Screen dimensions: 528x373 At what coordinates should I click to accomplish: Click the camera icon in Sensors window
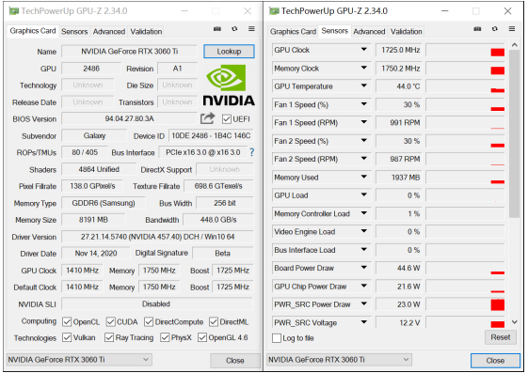[x=477, y=29]
